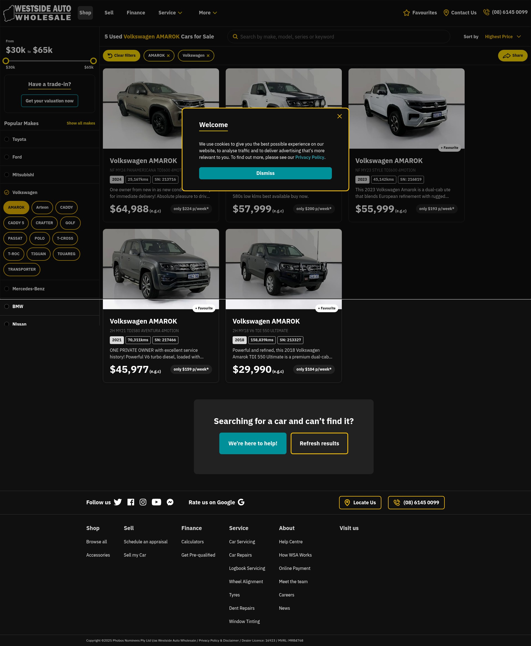Select the Mercedes-Benz make
531x646 pixels.
pos(50,289)
